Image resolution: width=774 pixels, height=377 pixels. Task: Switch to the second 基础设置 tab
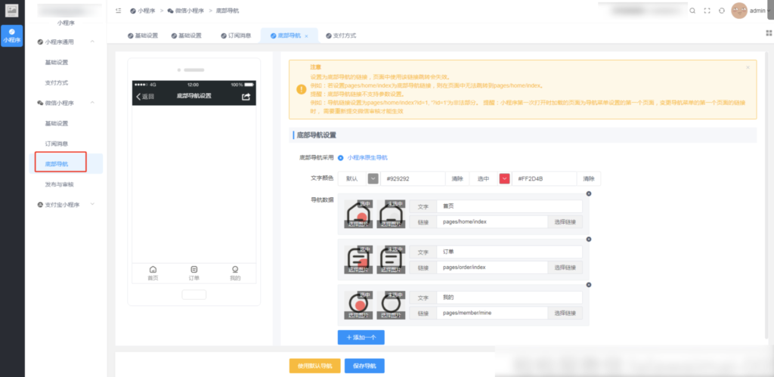point(187,36)
